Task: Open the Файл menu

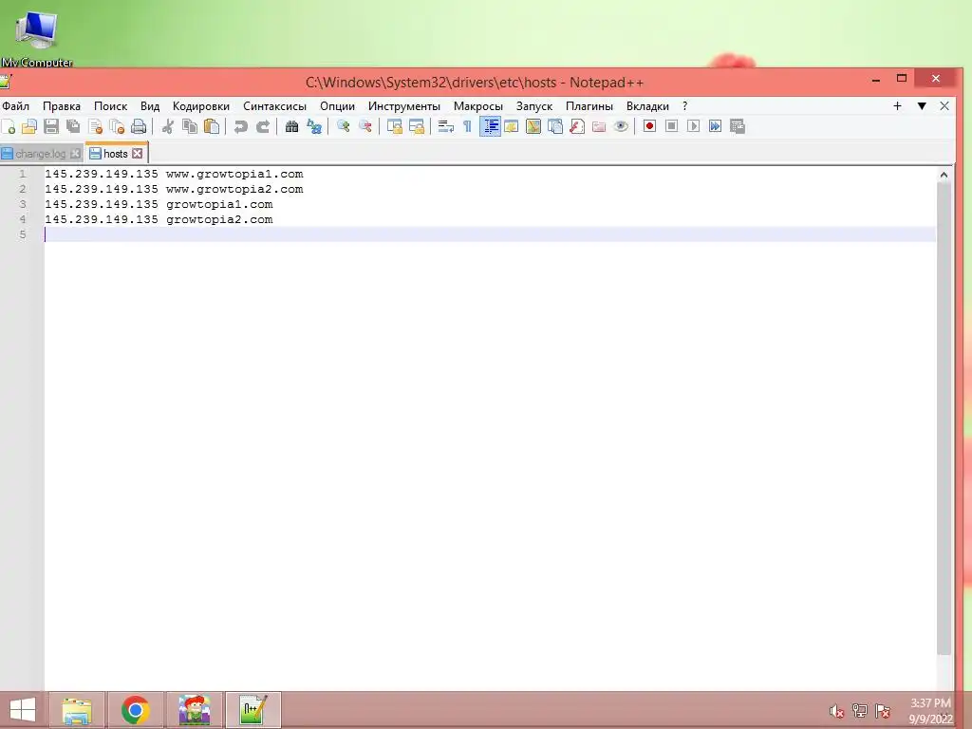Action: click(16, 106)
